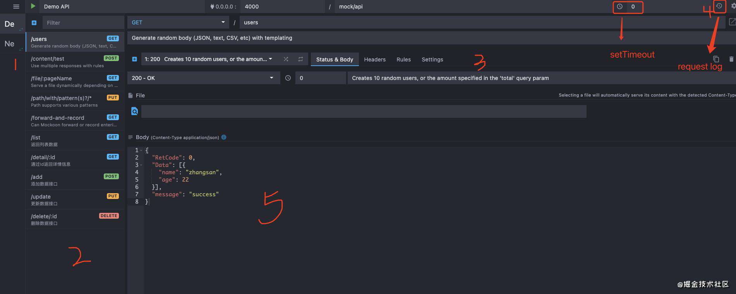Select the /delete/:id DELETE route
The height and width of the screenshot is (294, 736).
point(75,219)
